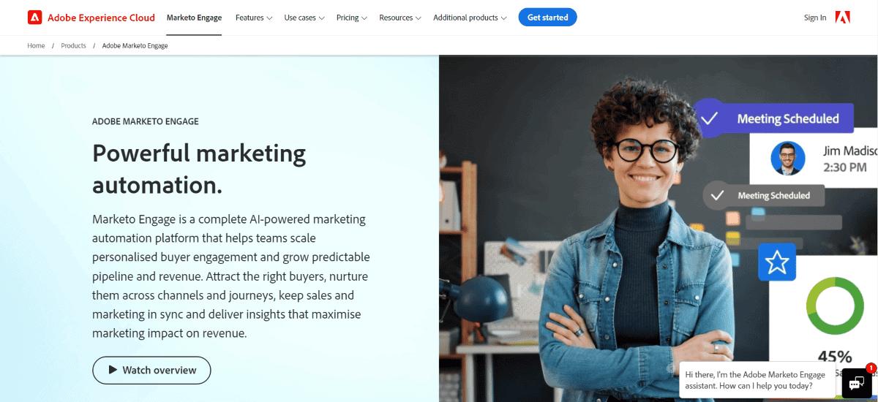The width and height of the screenshot is (878, 402).
Task: Play the Watch overview video
Action: (151, 370)
